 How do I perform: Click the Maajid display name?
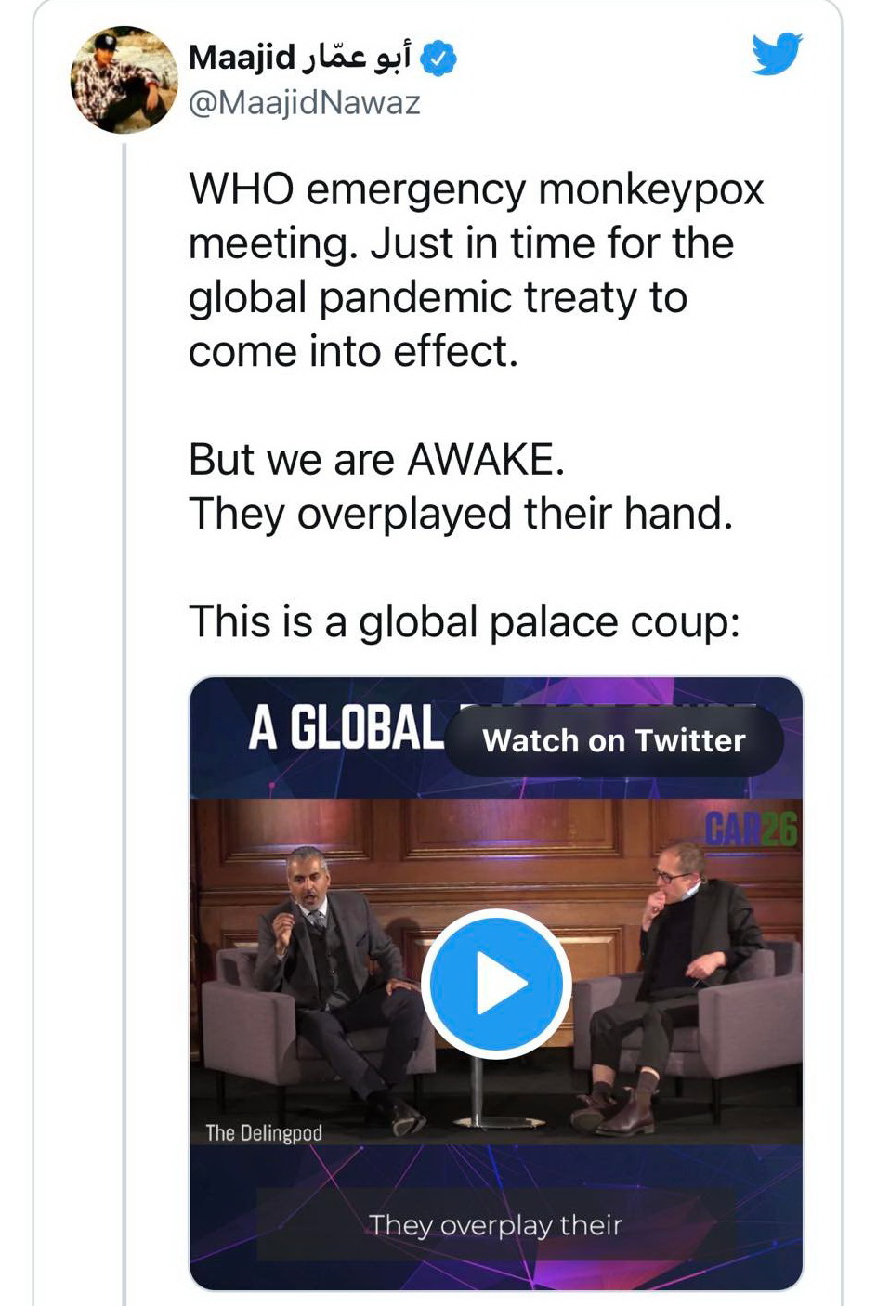click(x=241, y=58)
